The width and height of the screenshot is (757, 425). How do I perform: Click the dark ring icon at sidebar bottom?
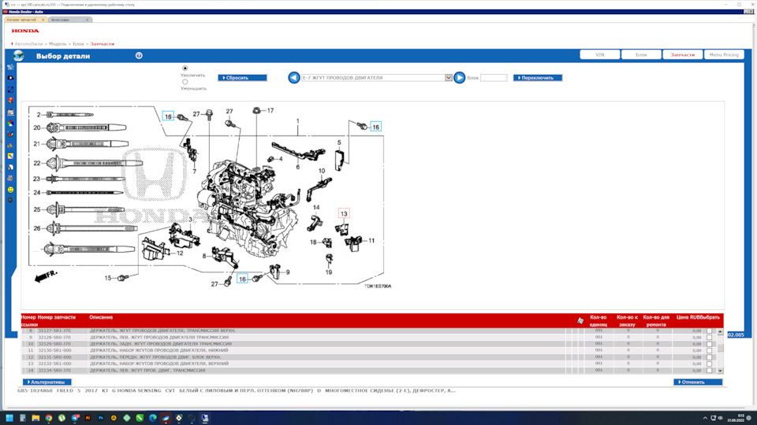tap(10, 200)
